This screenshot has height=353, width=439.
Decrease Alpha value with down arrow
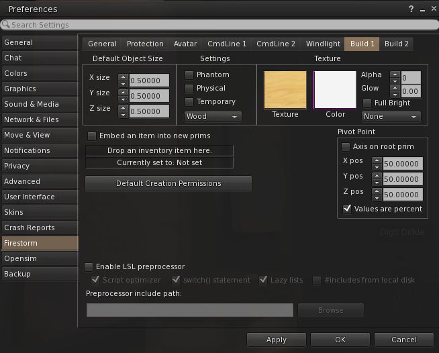tap(395, 81)
